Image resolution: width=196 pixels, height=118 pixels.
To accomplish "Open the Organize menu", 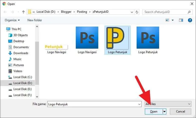I will pos(12,20).
